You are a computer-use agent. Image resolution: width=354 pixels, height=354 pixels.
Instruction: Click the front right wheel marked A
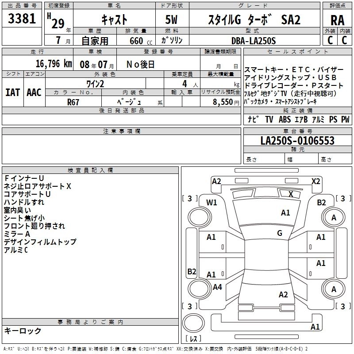pos(334,218)
